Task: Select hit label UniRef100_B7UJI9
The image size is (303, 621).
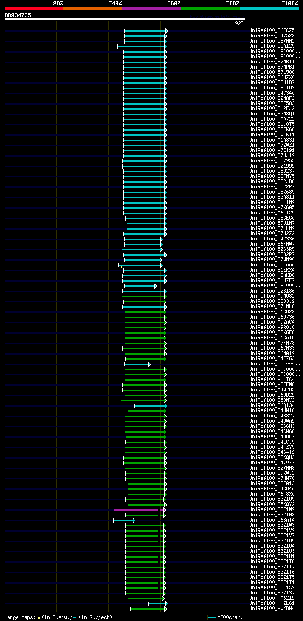Action: point(273,155)
